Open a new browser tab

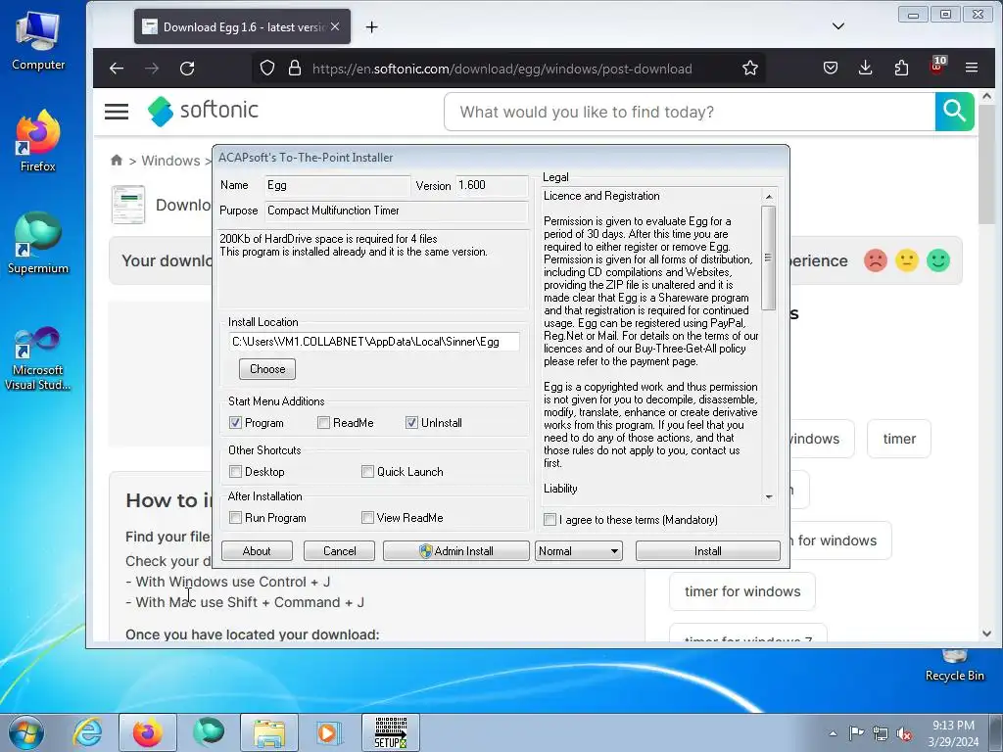[x=371, y=26]
